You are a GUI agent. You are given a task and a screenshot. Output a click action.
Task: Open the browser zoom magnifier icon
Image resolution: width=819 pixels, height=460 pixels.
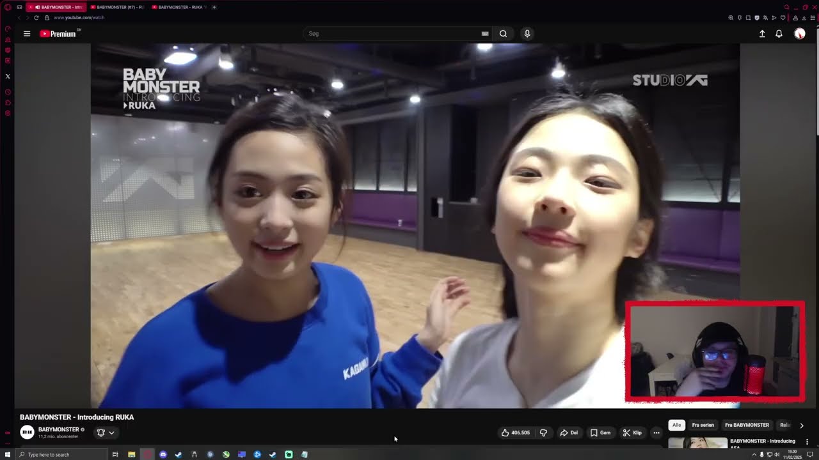[x=731, y=18]
